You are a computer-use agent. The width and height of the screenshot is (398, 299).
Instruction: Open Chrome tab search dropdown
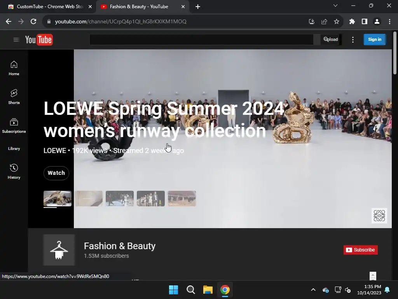(335, 5)
